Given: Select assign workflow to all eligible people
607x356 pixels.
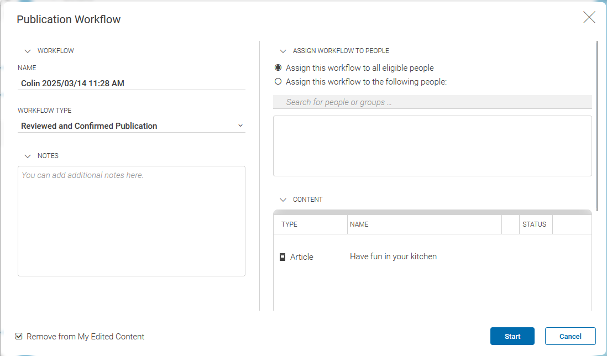Looking at the screenshot, I should click(278, 67).
